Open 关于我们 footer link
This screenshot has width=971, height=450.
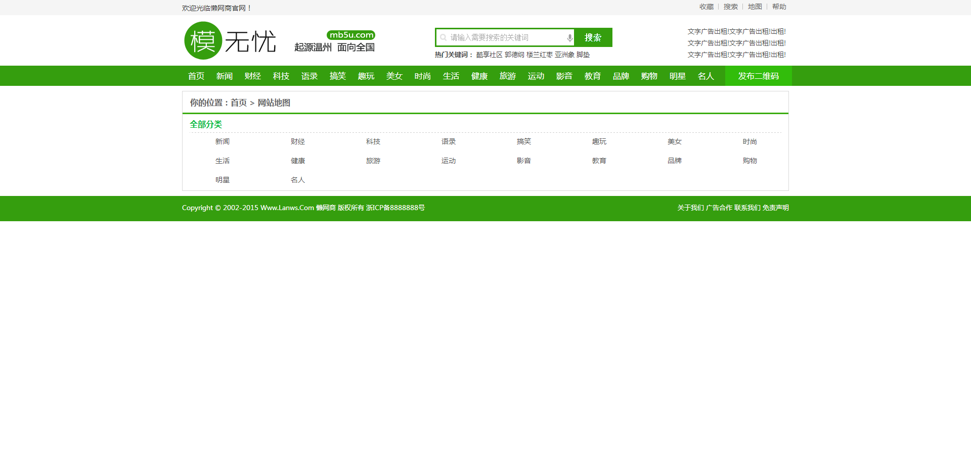pos(690,208)
